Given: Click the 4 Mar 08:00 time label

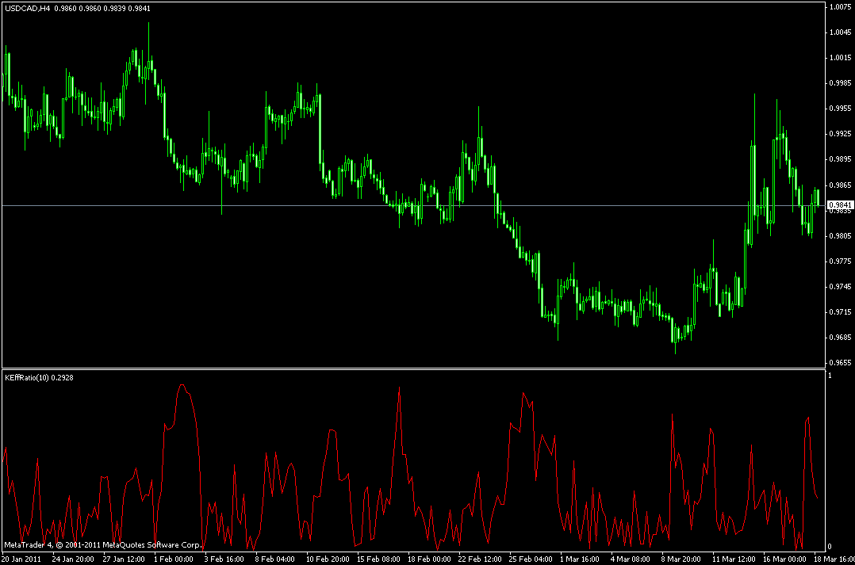Looking at the screenshot, I should pos(631,559).
